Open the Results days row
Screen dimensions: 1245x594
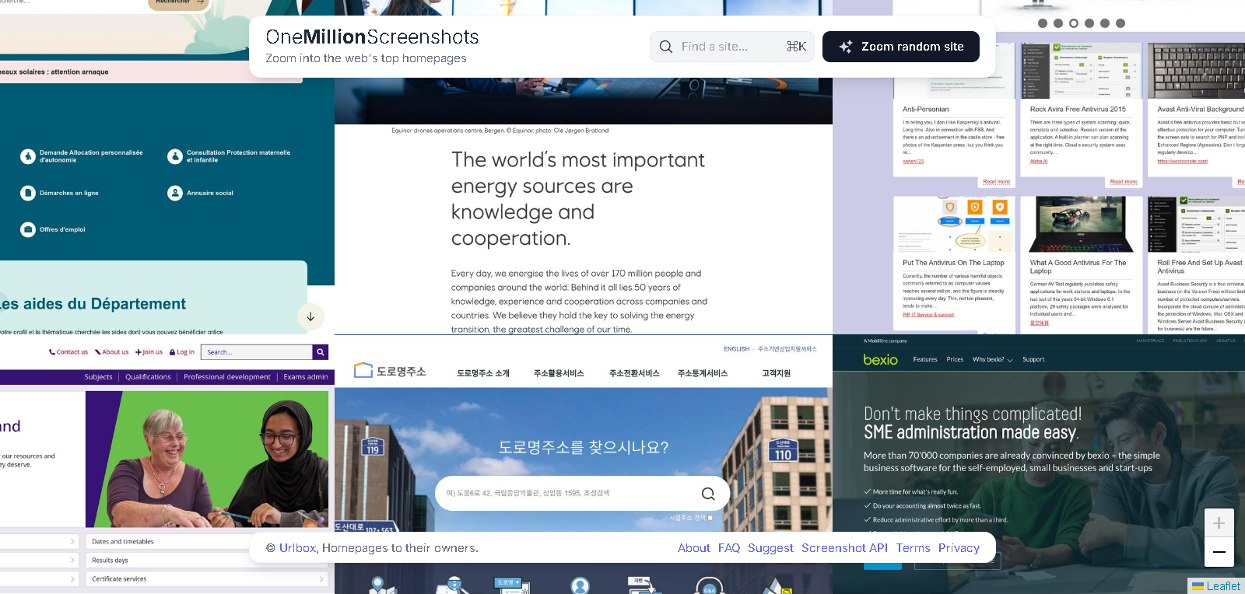(206, 560)
